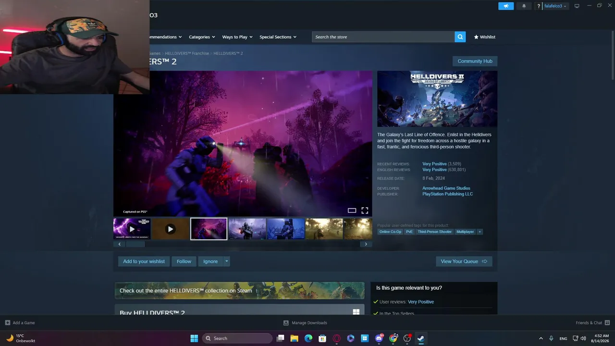Screen dimensions: 615x346
Task: Switch to Big Picture mode using the monitor icon
Action: pos(577,6)
